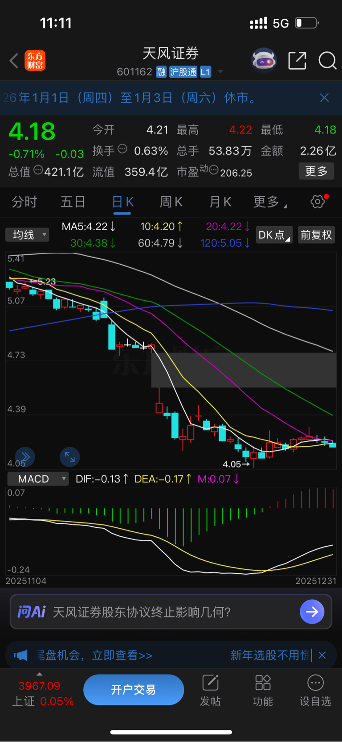The image size is (342, 742).
Task: Tap the L1 level tag
Action: [205, 72]
